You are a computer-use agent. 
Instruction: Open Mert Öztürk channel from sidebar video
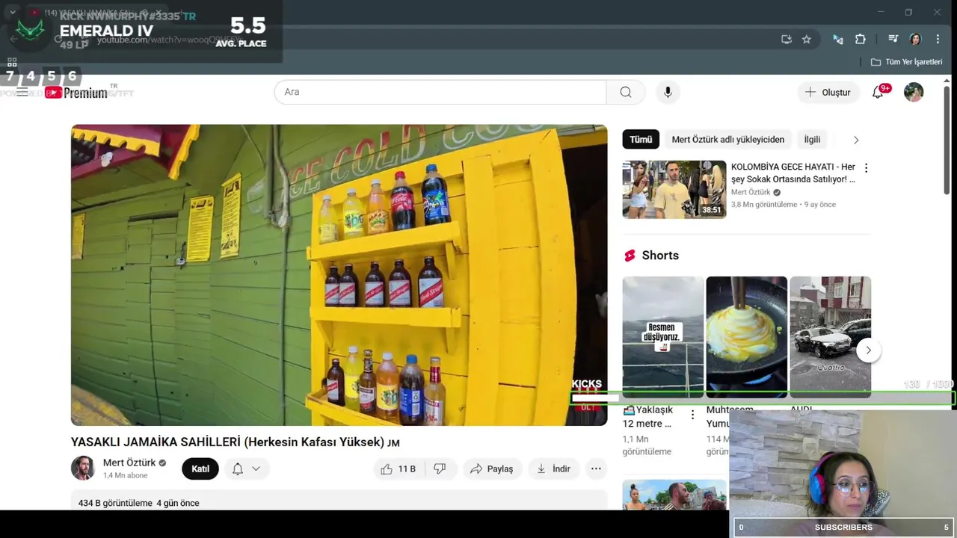(752, 192)
